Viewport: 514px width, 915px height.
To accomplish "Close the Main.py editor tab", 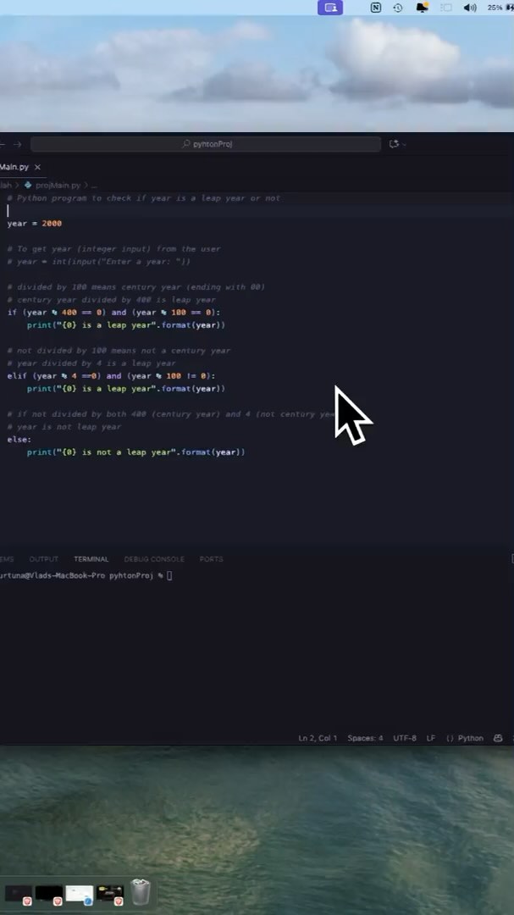I will (x=37, y=167).
